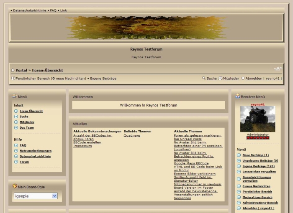Go to Foren-Übersicht in the breadcrumb
This screenshot has width=293, height=213.
(x=47, y=70)
